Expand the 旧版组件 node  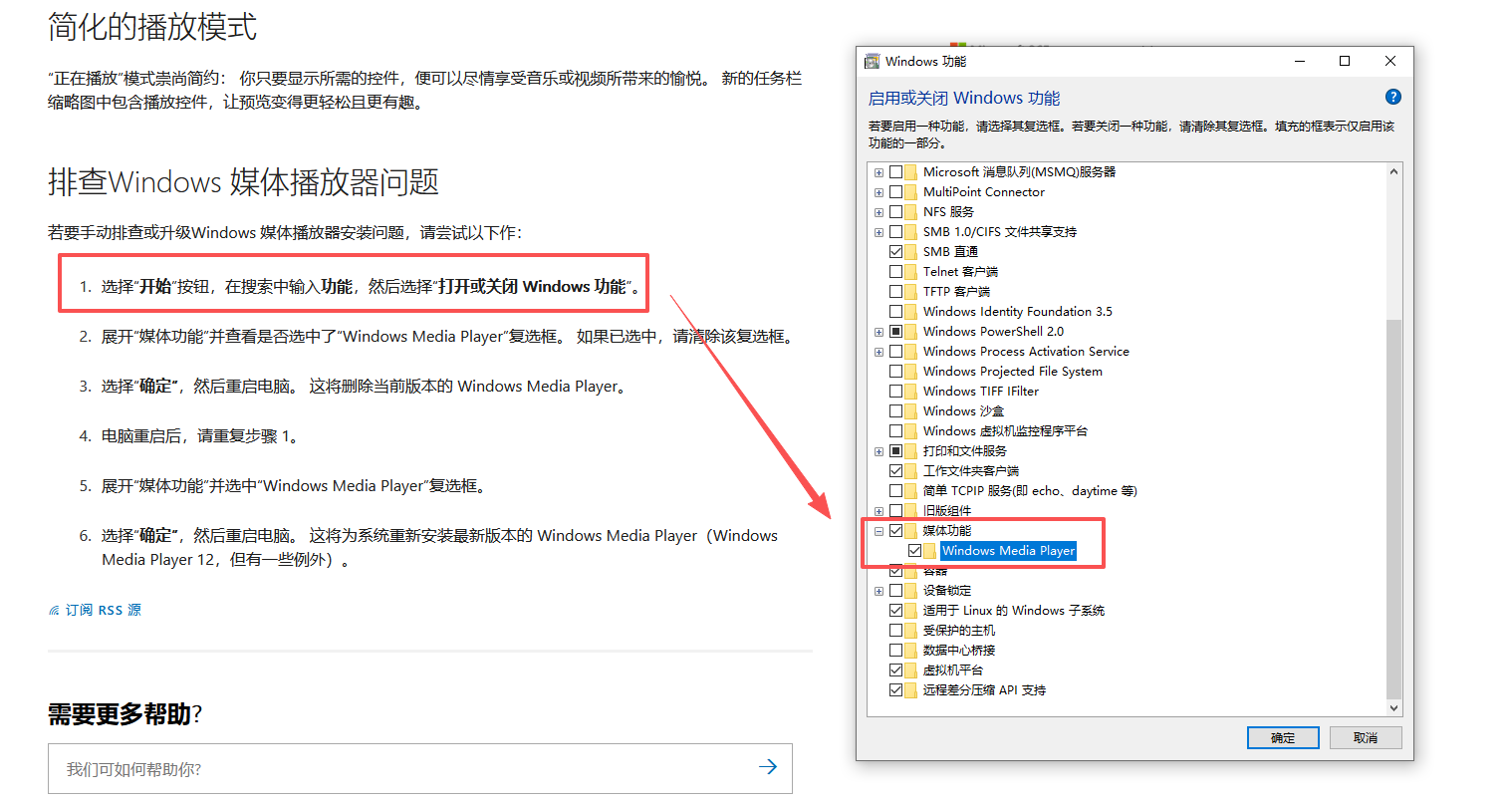(x=879, y=511)
